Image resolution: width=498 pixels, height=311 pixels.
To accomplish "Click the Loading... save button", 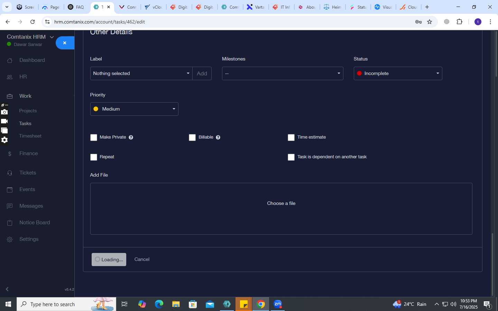I will click(109, 260).
